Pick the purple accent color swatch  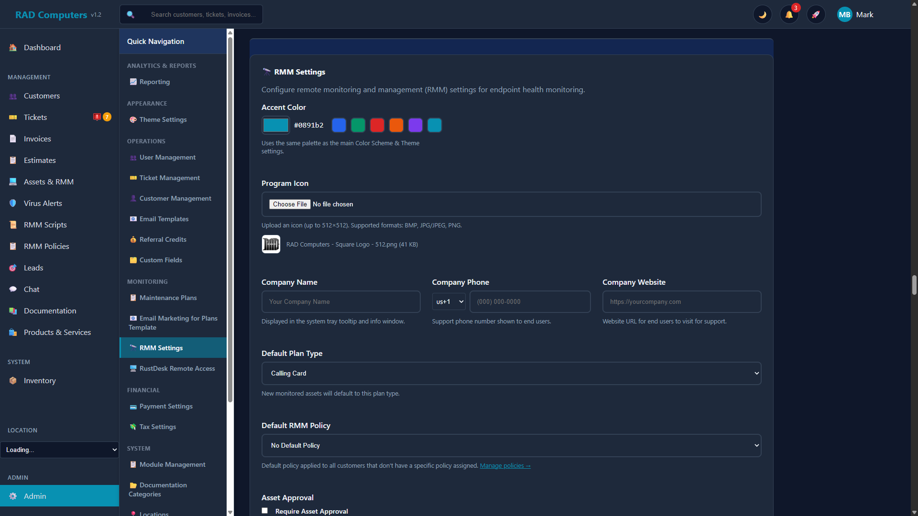[415, 125]
